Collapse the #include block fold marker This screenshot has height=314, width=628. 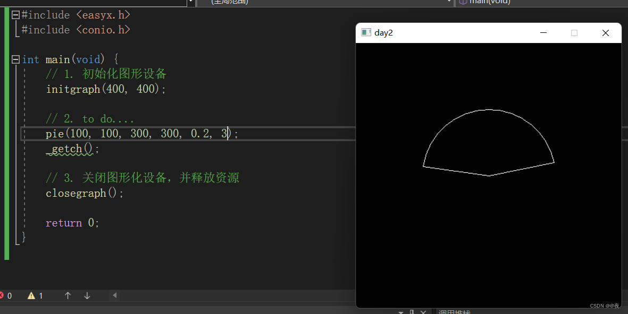[15, 14]
